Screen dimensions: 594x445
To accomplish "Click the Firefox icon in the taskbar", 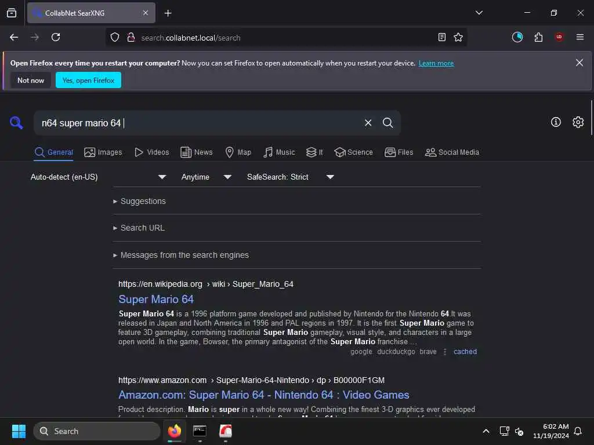I will click(175, 431).
